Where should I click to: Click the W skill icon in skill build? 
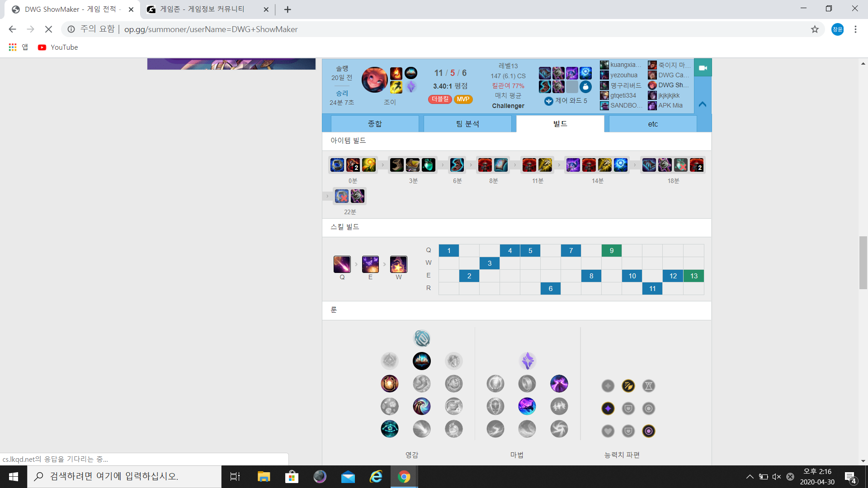pyautogui.click(x=398, y=264)
